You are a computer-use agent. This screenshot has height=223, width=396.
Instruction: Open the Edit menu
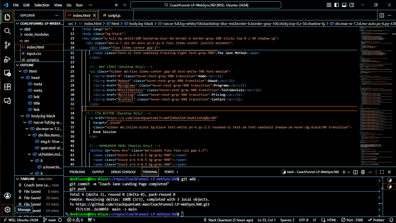pos(26,5)
